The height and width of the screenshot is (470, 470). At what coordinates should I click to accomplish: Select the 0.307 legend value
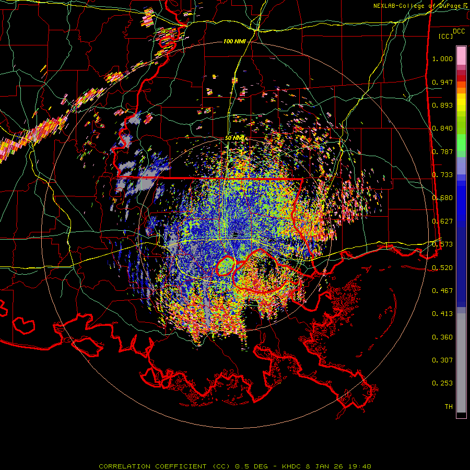click(442, 360)
